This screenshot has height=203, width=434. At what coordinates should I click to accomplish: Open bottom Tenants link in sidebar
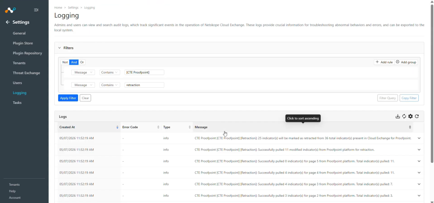(x=14, y=184)
